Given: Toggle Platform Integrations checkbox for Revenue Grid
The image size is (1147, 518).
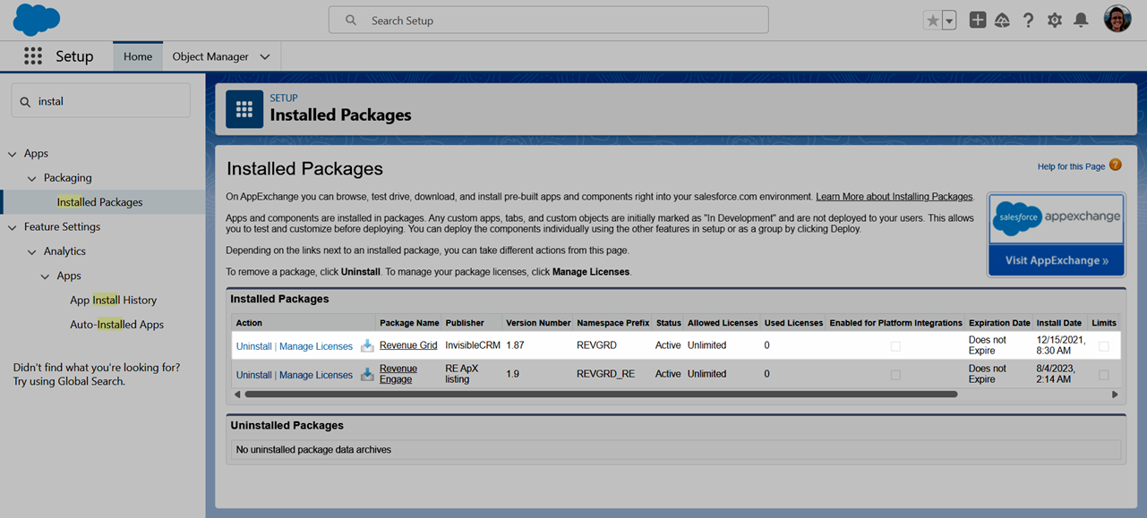Looking at the screenshot, I should [895, 346].
